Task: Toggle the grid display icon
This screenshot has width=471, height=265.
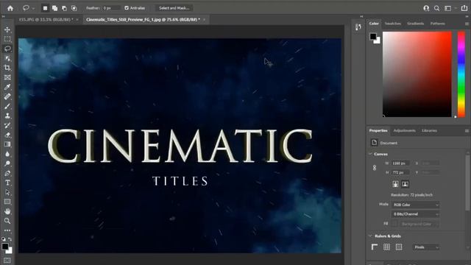Action: click(x=386, y=247)
